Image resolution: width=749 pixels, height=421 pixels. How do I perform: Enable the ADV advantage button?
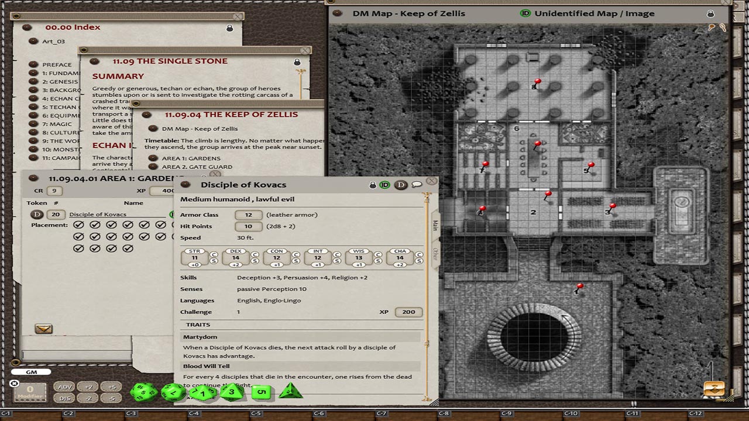tap(64, 387)
